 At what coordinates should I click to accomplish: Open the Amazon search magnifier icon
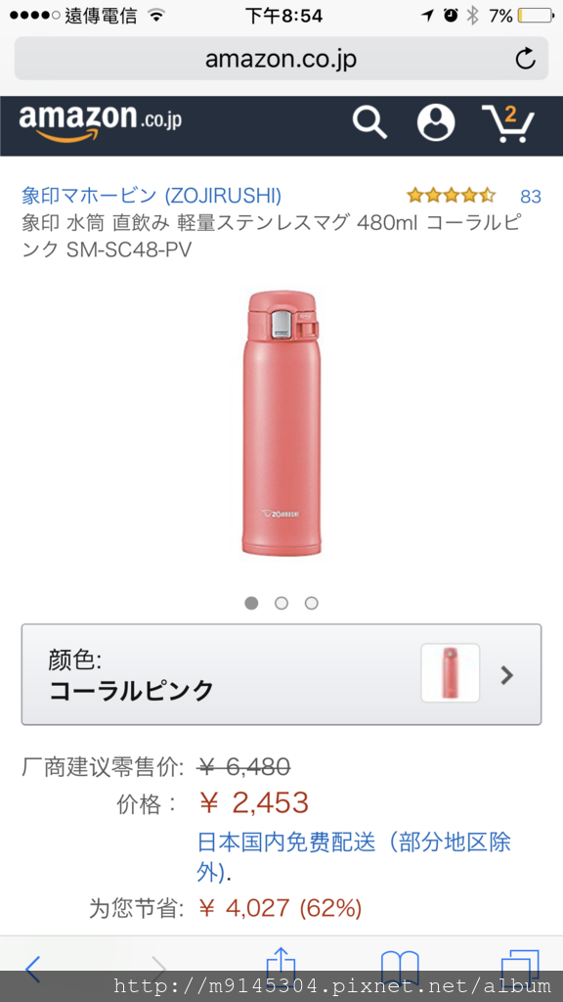[369, 122]
